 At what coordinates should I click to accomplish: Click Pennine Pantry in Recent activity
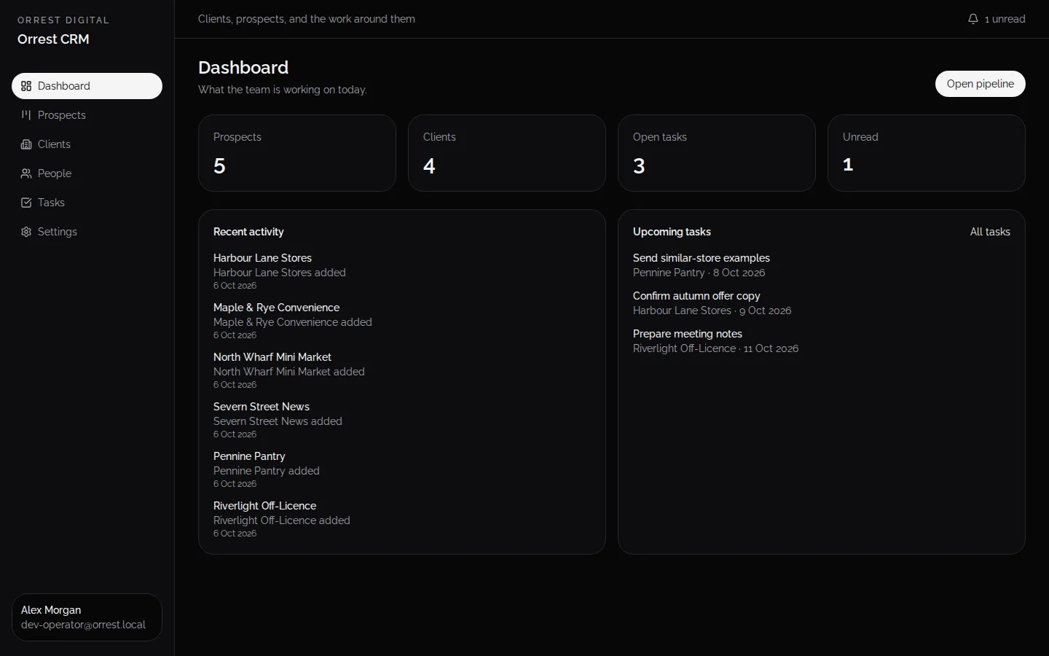coord(249,456)
